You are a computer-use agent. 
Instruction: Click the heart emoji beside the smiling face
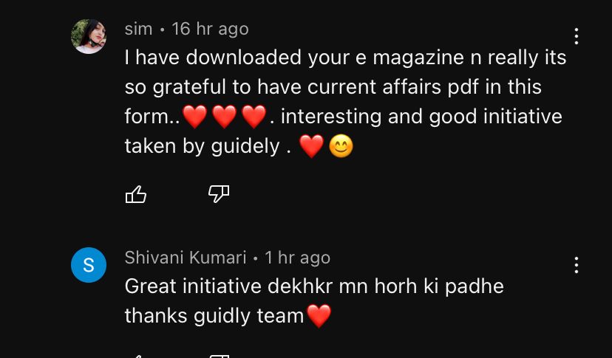coord(311,147)
